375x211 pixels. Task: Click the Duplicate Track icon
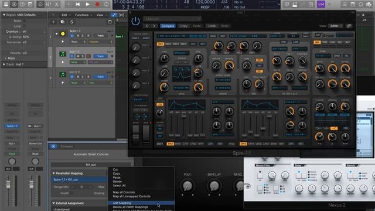[63, 22]
